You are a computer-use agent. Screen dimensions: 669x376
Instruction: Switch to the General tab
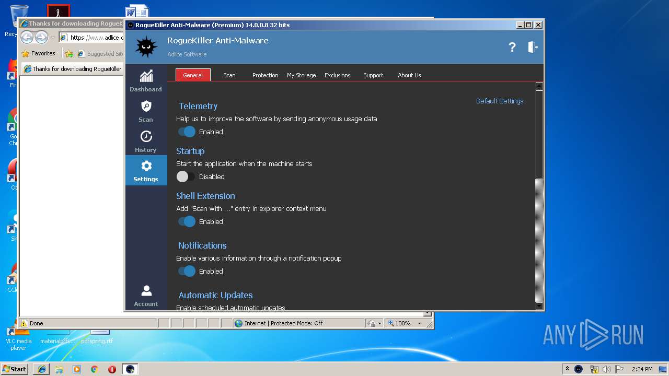pyautogui.click(x=193, y=75)
